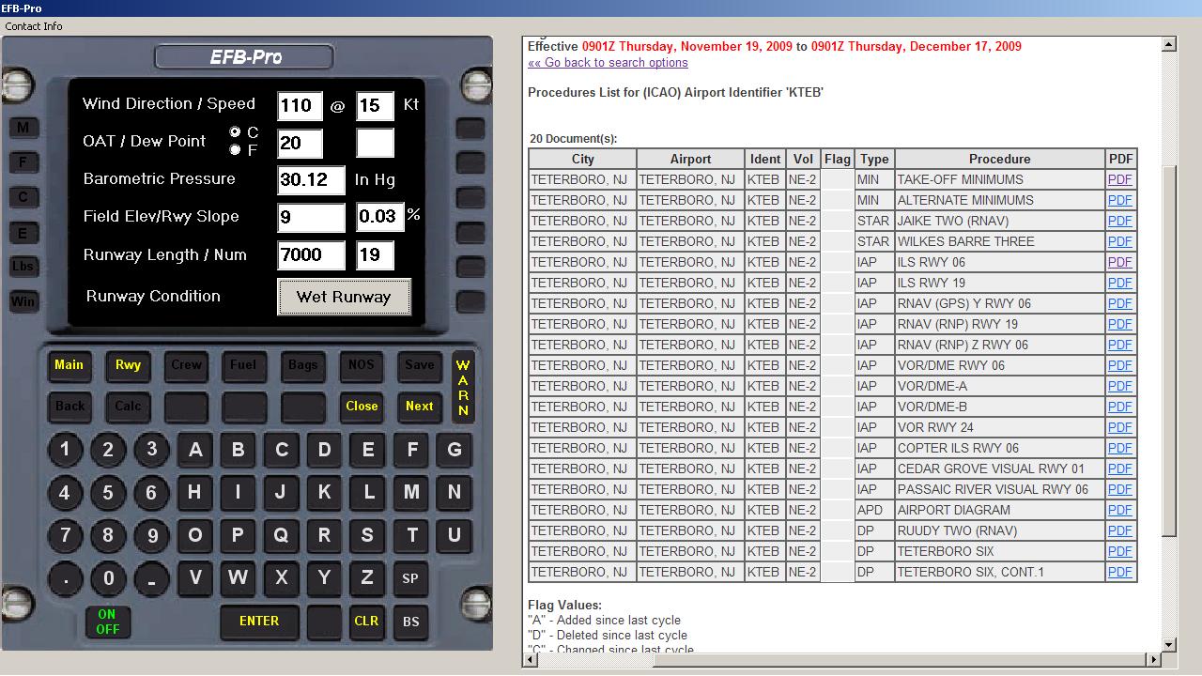Screen dimensions: 1202x676
Task: Tap the letter A key
Action: click(x=195, y=450)
